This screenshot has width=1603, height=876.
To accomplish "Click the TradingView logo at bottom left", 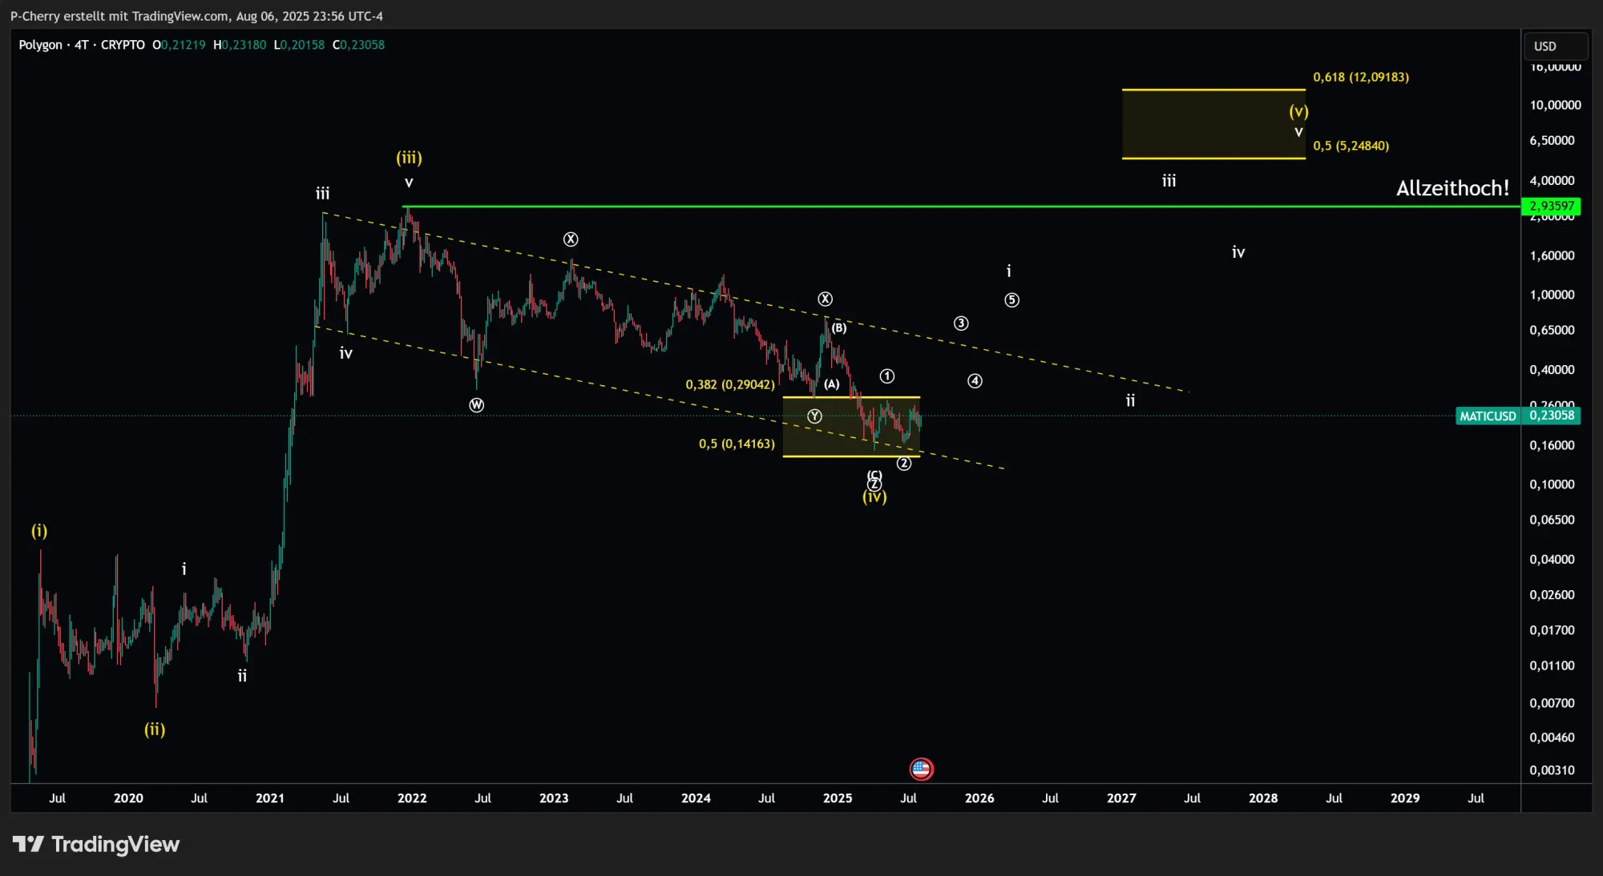I will pyautogui.click(x=96, y=844).
